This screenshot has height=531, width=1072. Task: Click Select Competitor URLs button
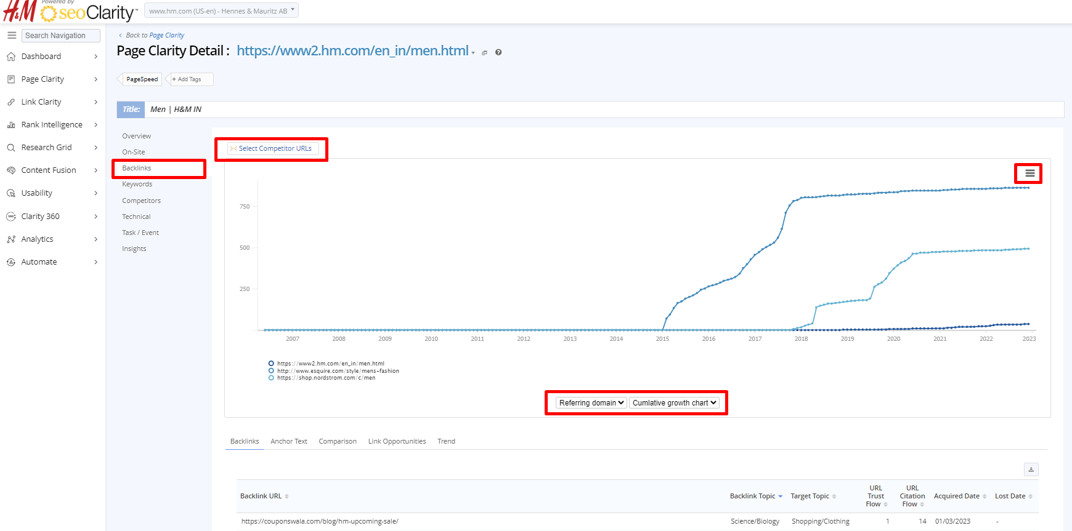click(272, 148)
